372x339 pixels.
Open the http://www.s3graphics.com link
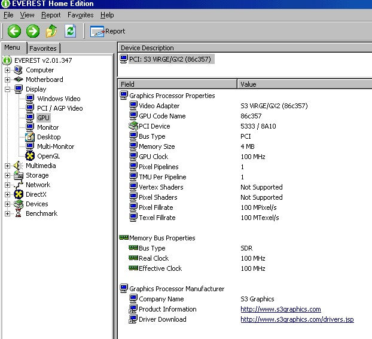pos(280,309)
